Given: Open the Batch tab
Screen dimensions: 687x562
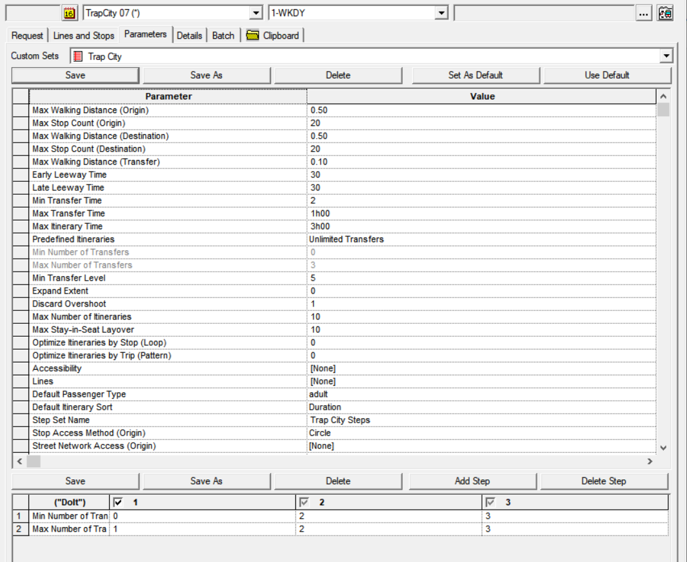Looking at the screenshot, I should [x=223, y=35].
